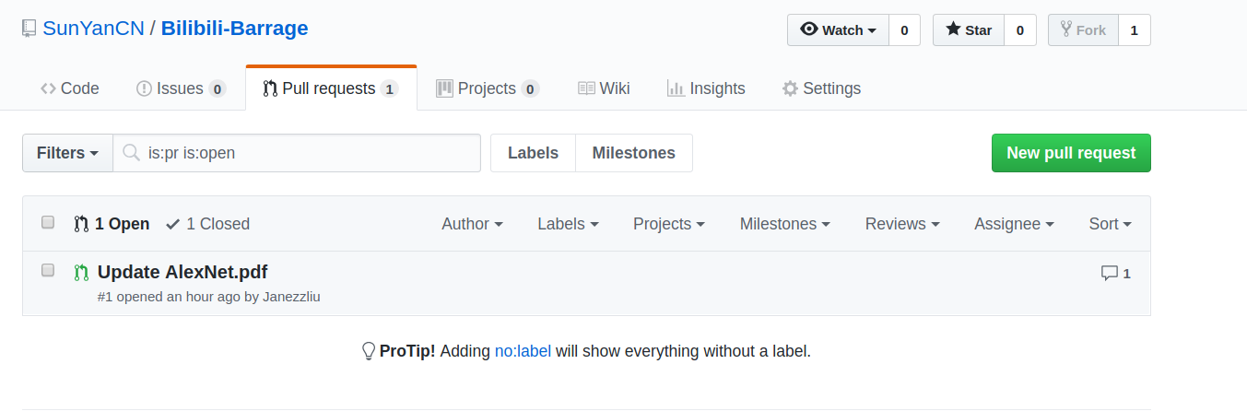
Task: Show the 1 Closed pull requests
Action: (x=207, y=223)
